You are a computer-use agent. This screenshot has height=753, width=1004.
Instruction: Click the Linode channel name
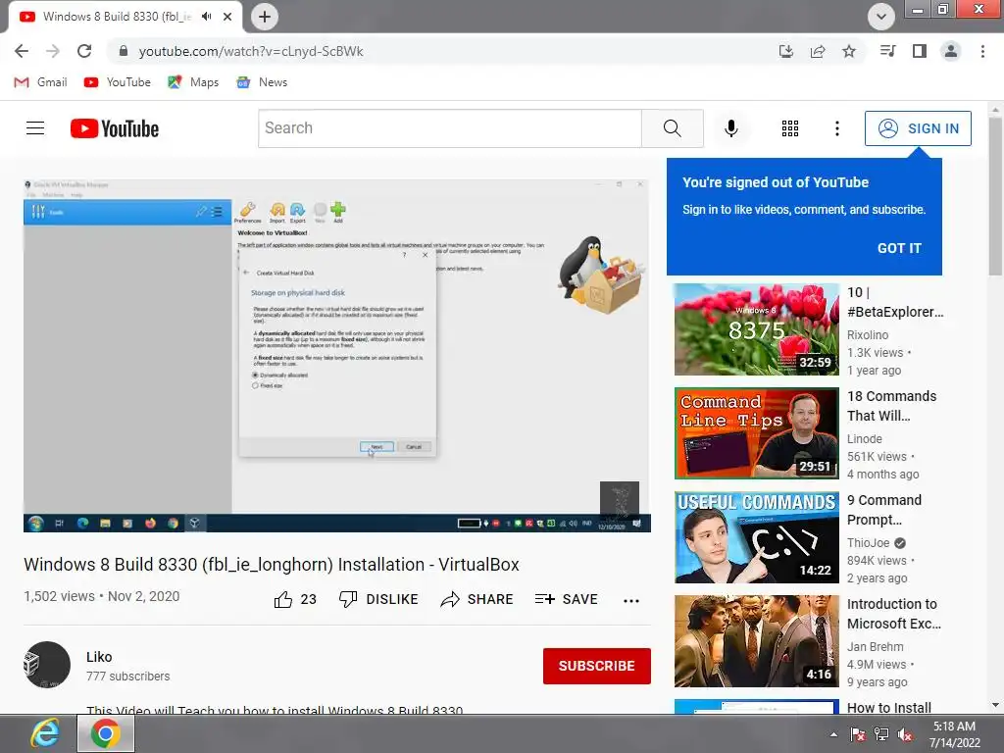point(865,438)
